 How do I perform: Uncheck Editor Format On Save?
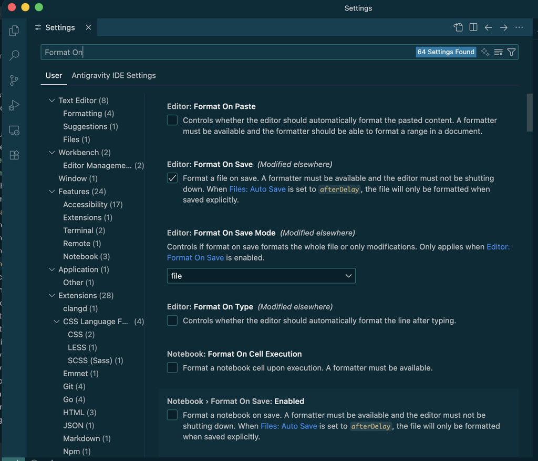tap(172, 178)
